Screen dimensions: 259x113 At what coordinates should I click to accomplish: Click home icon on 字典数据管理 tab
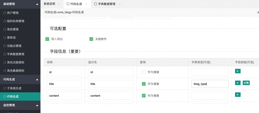[x=96, y=4]
